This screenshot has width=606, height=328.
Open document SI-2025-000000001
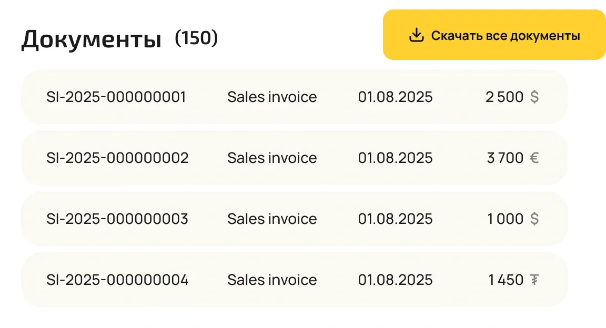[x=116, y=97]
